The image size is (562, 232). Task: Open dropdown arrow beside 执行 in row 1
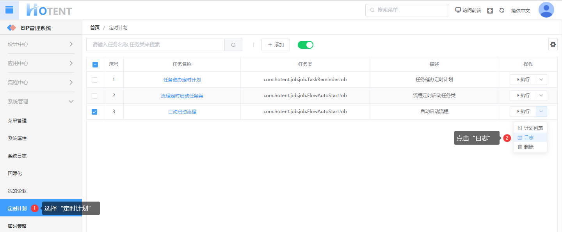point(541,80)
